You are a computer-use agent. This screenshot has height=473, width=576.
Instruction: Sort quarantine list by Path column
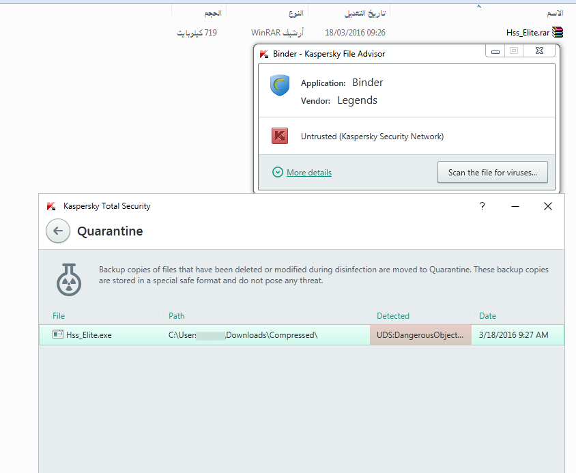click(x=176, y=316)
